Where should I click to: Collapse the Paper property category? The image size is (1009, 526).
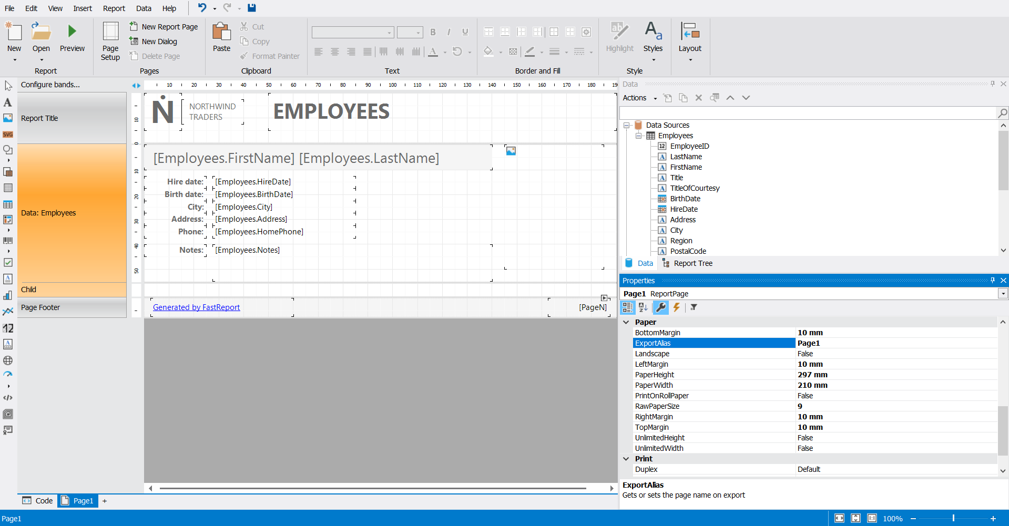[x=626, y=322]
